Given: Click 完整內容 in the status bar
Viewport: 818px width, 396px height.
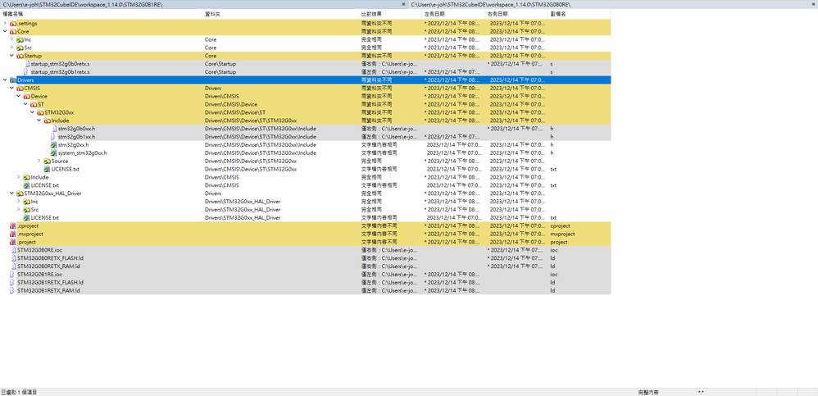Looking at the screenshot, I should tap(648, 392).
